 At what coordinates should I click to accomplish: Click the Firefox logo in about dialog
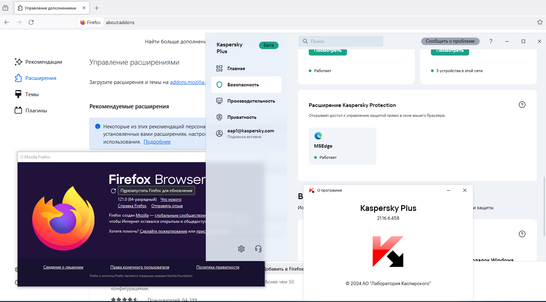tap(63, 218)
